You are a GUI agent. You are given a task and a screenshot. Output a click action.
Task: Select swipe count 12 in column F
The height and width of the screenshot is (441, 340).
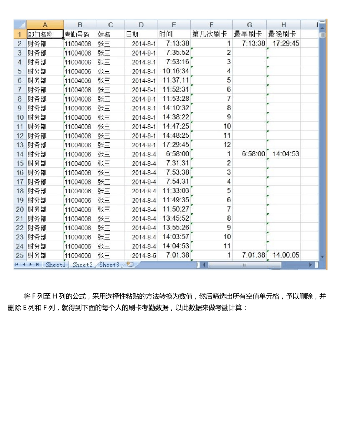point(212,145)
